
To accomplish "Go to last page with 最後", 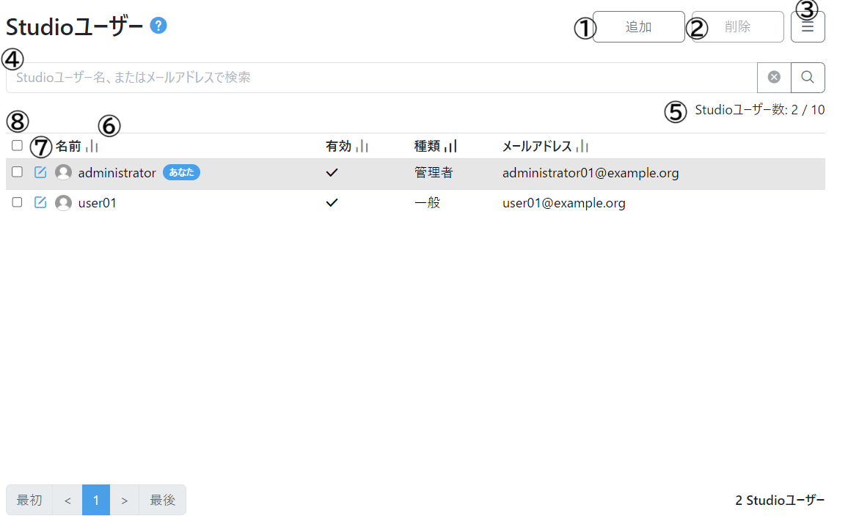I will coord(162,499).
